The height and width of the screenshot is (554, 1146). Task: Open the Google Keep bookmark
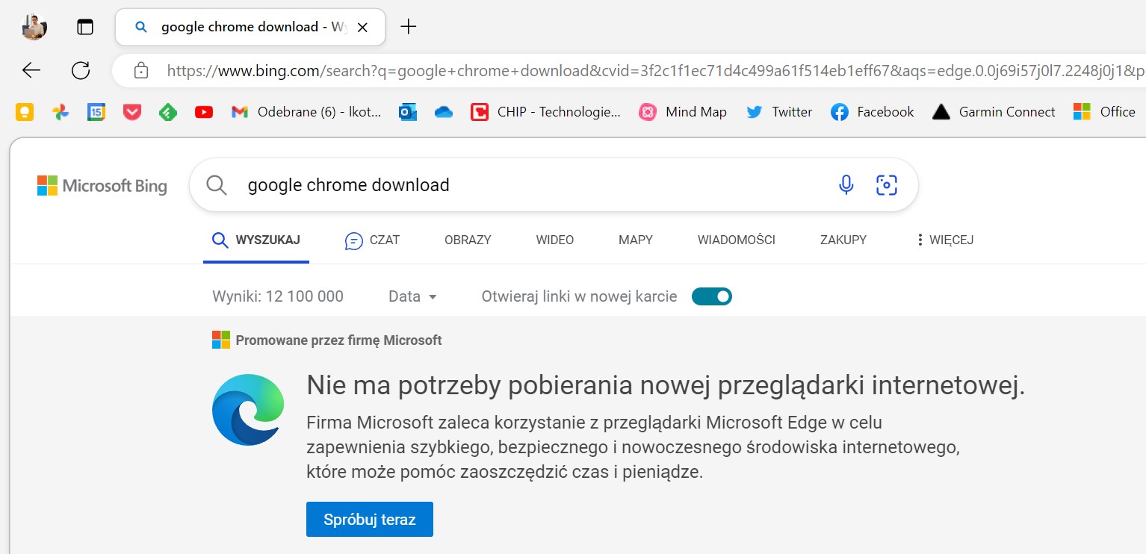click(25, 112)
